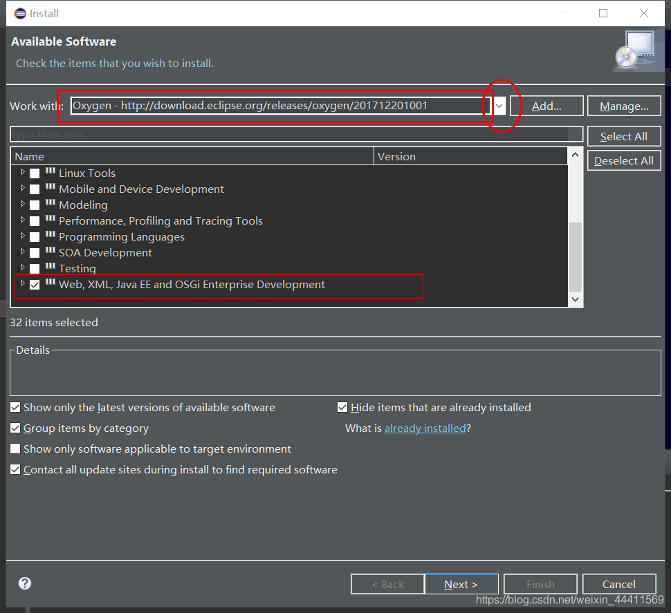Check the Testing checkbox
671x613 pixels.
point(35,268)
